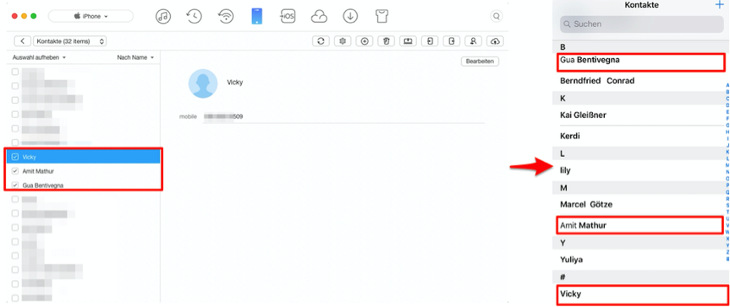Uncheck the Amit Mathur checkbox
Screen dimensions: 730x307
[x=15, y=171]
